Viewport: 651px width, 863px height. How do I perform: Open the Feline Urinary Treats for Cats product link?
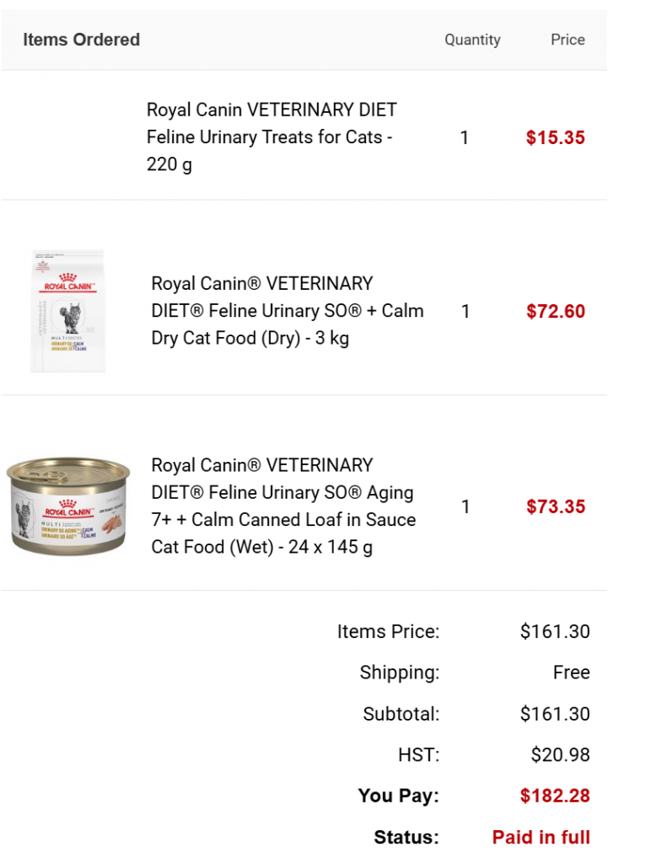(272, 137)
